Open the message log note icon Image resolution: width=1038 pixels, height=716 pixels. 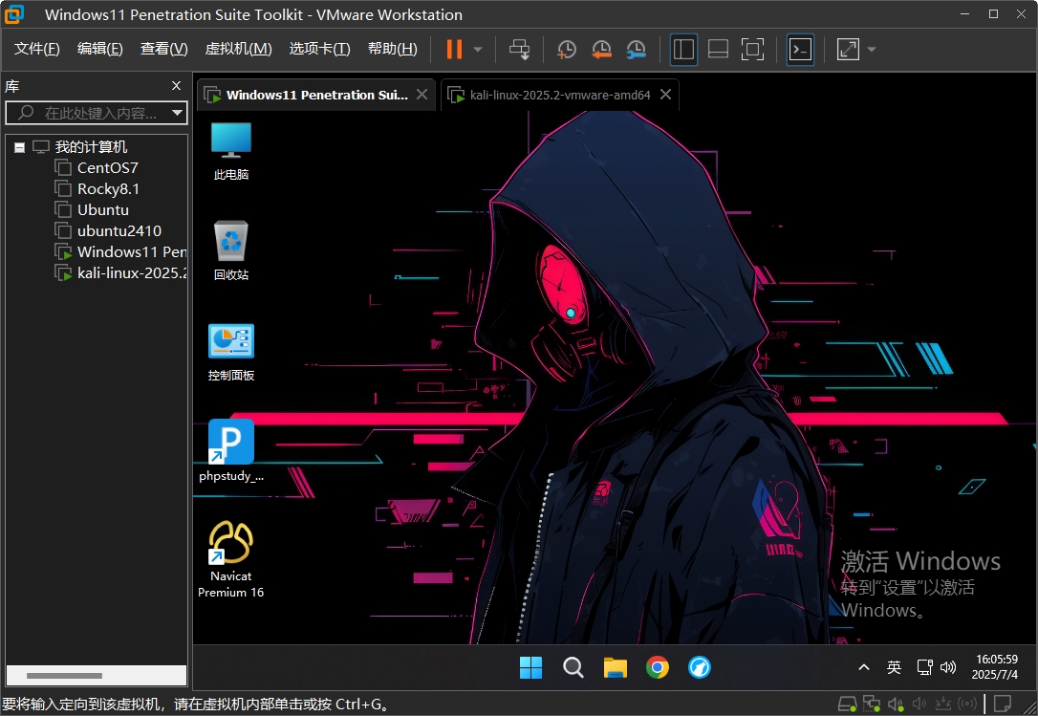coord(1003,704)
